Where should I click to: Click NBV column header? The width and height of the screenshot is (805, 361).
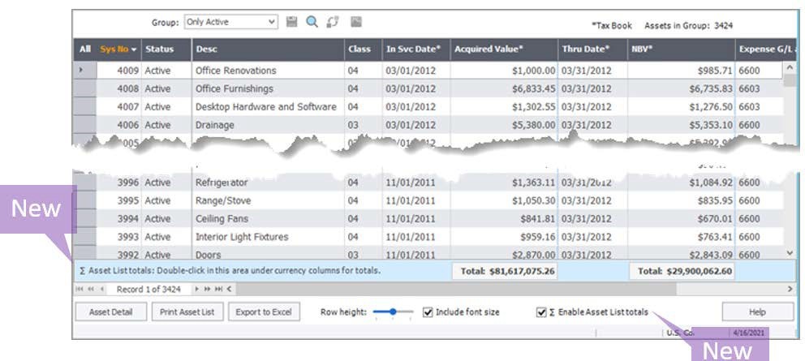pos(682,49)
